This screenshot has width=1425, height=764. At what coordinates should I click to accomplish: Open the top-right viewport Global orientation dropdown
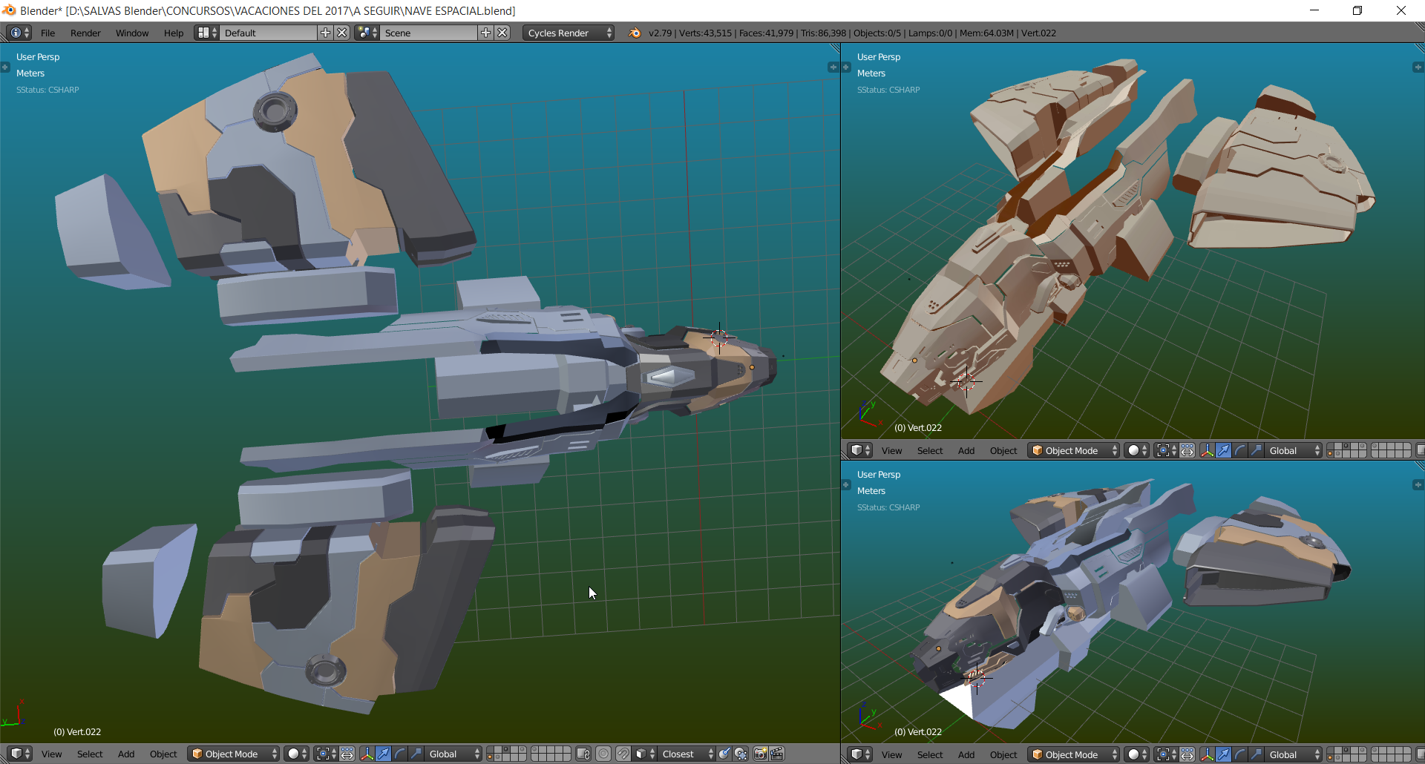pos(1294,450)
